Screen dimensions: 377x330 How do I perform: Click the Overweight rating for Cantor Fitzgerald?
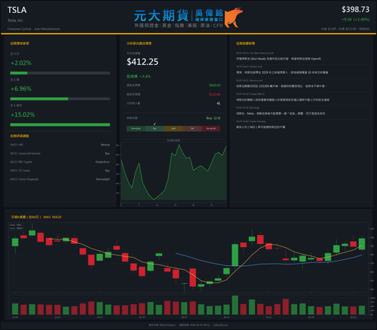103,179
